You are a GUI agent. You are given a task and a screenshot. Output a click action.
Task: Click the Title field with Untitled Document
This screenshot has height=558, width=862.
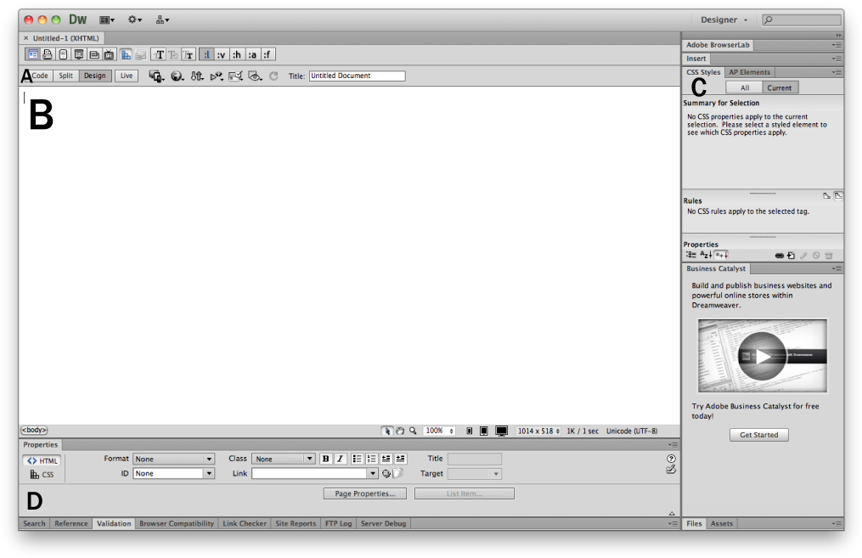(358, 76)
